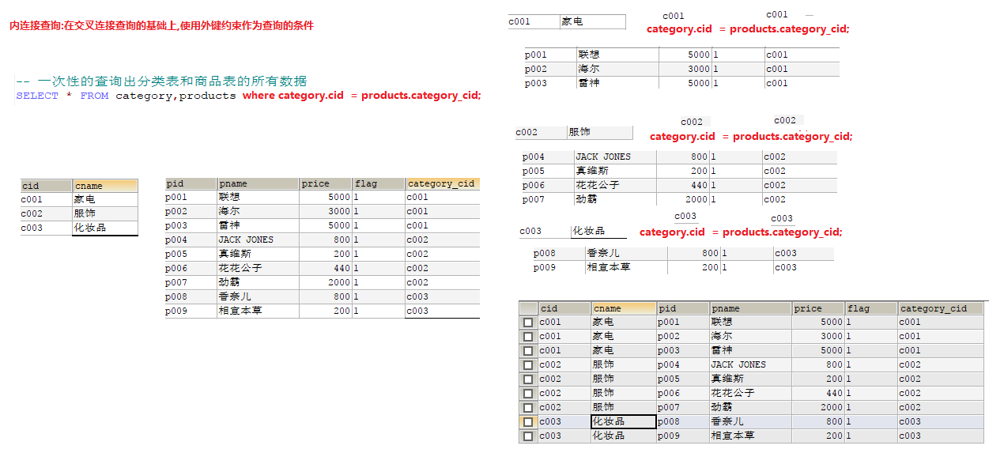Check the checkbox for result row p001
The height and width of the screenshot is (468, 1004).
[x=527, y=323]
